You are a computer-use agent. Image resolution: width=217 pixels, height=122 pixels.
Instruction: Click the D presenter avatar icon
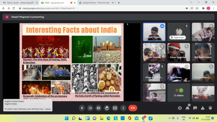click(7, 17)
